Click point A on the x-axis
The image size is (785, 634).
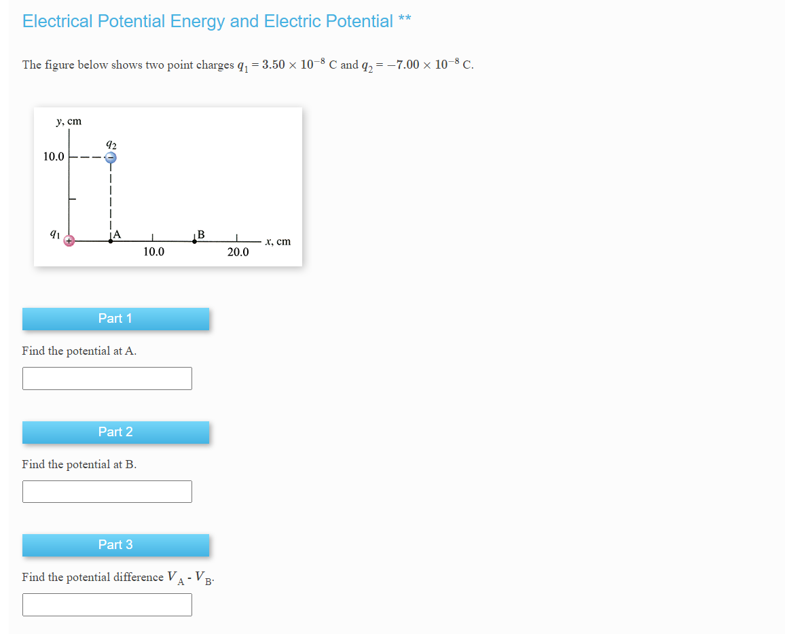111,241
